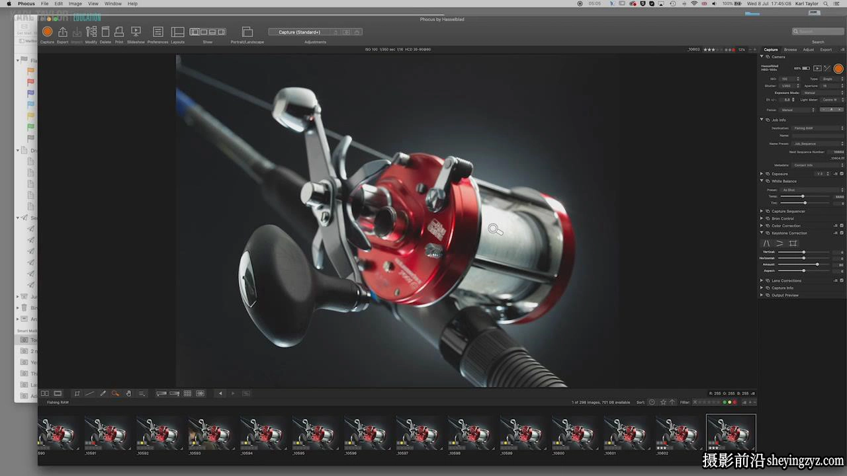The height and width of the screenshot is (476, 847).
Task: Open the Layouts toolbar icon
Action: coord(178,32)
